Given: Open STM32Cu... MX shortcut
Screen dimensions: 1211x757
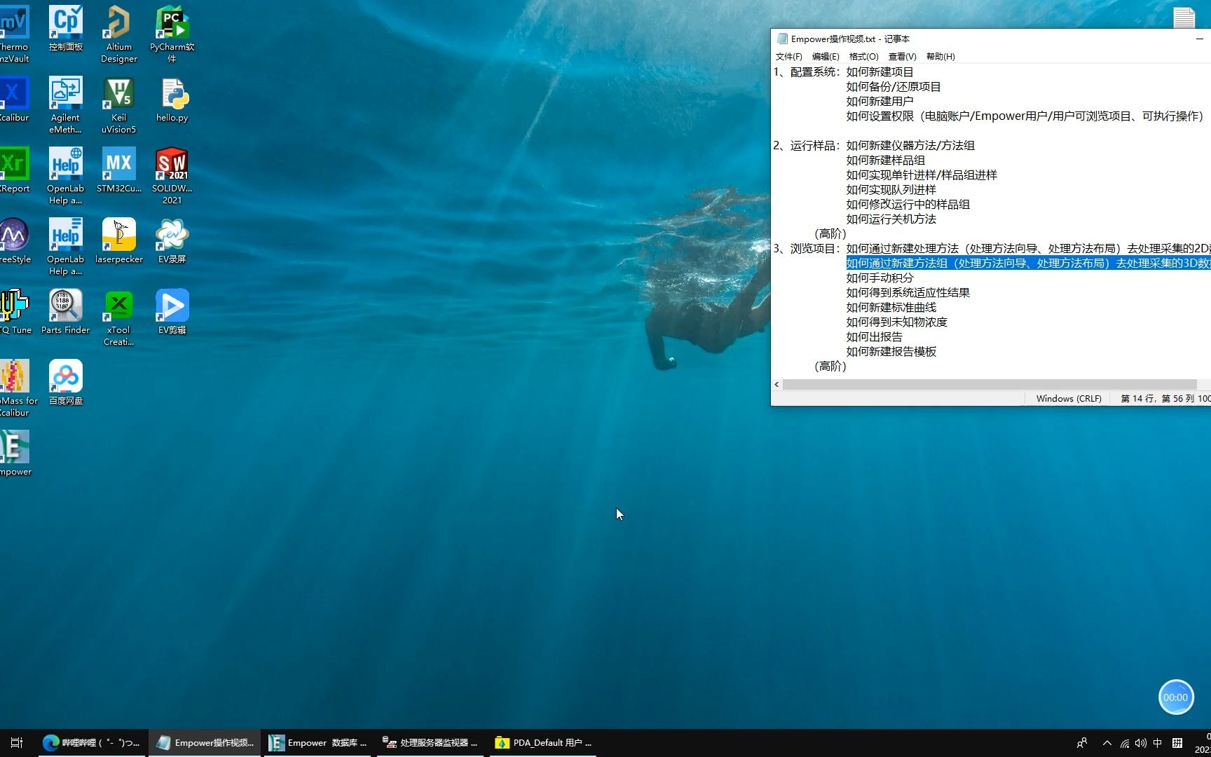Looking at the screenshot, I should (118, 170).
